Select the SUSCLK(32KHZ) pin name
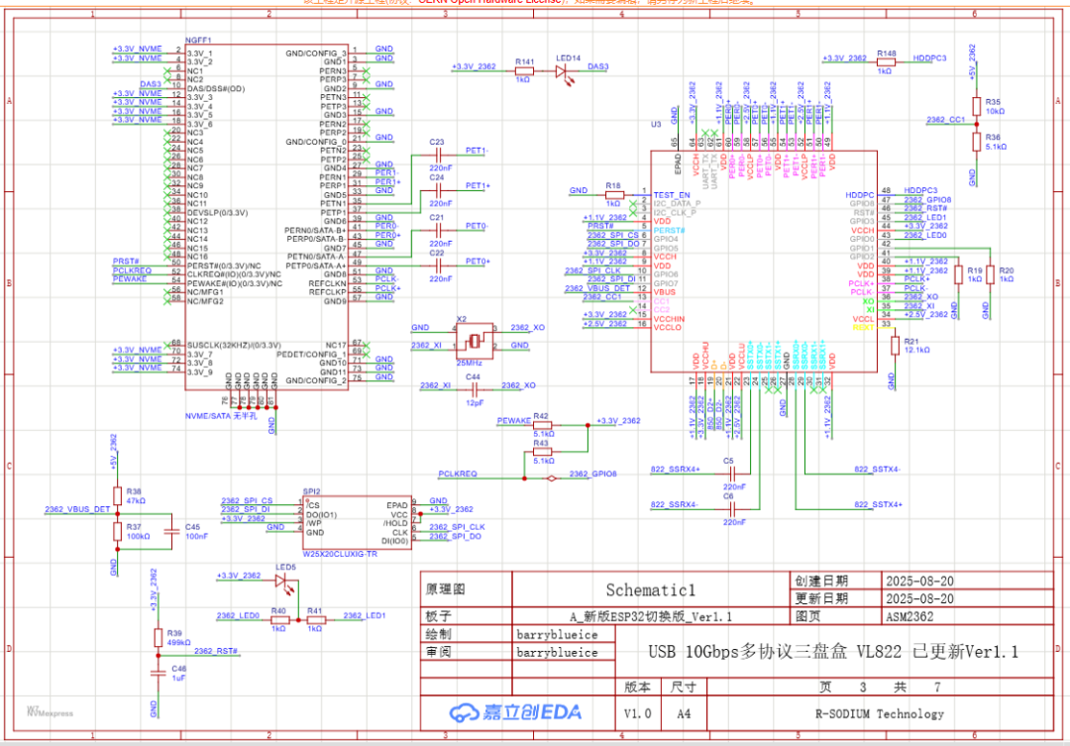Viewport: 1070px width, 746px height. tap(234, 346)
